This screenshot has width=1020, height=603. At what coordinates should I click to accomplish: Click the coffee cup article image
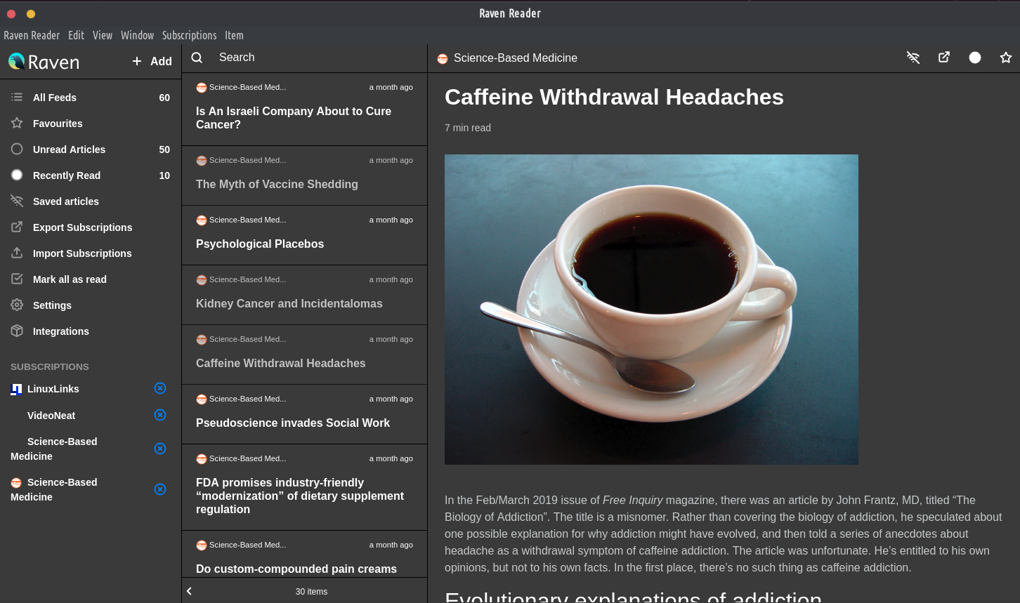click(x=651, y=309)
